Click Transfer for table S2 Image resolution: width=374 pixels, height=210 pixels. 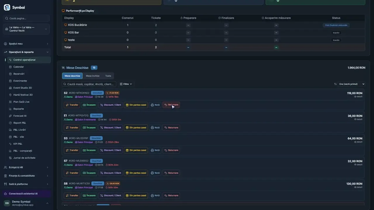tap(72, 105)
